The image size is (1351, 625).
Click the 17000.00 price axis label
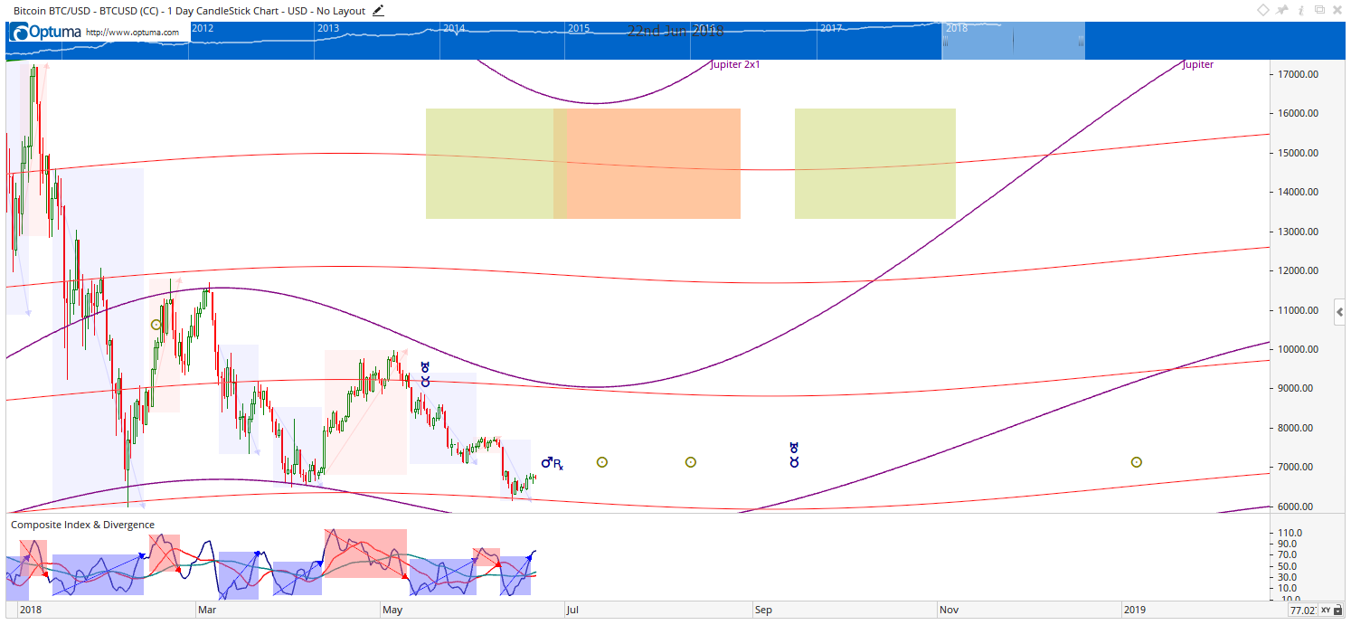1299,74
